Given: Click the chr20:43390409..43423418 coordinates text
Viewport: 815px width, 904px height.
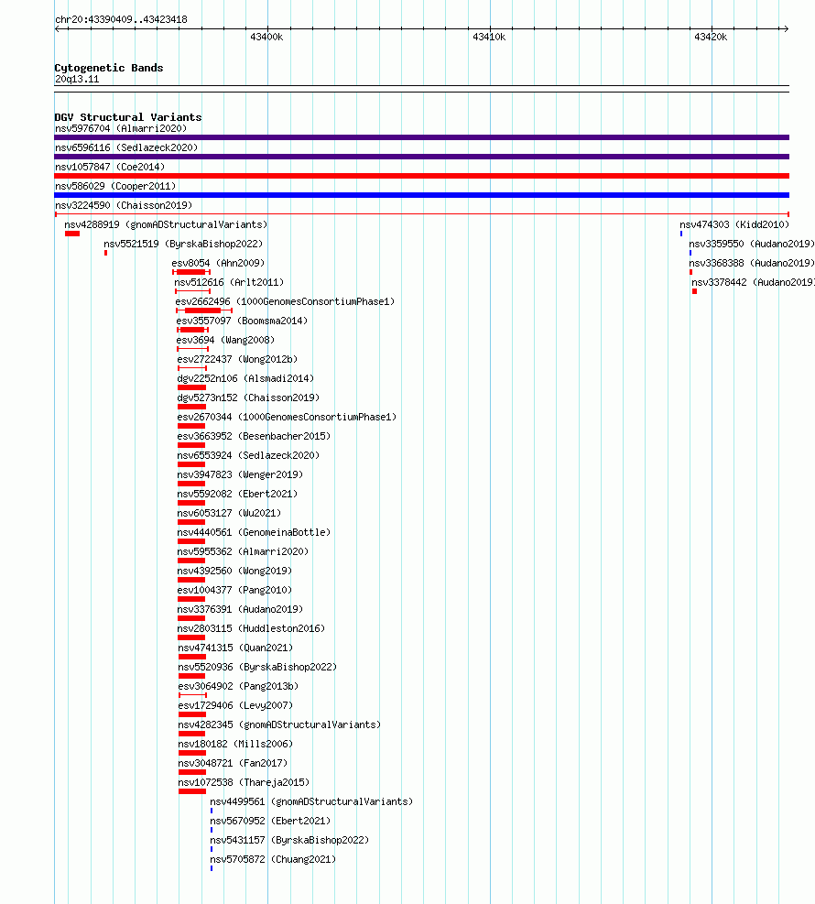Looking at the screenshot, I should 121,19.
